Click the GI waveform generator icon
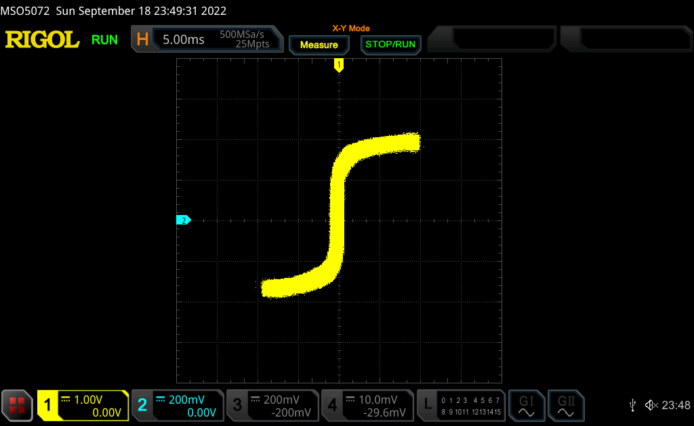The image size is (694, 426). pyautogui.click(x=527, y=406)
